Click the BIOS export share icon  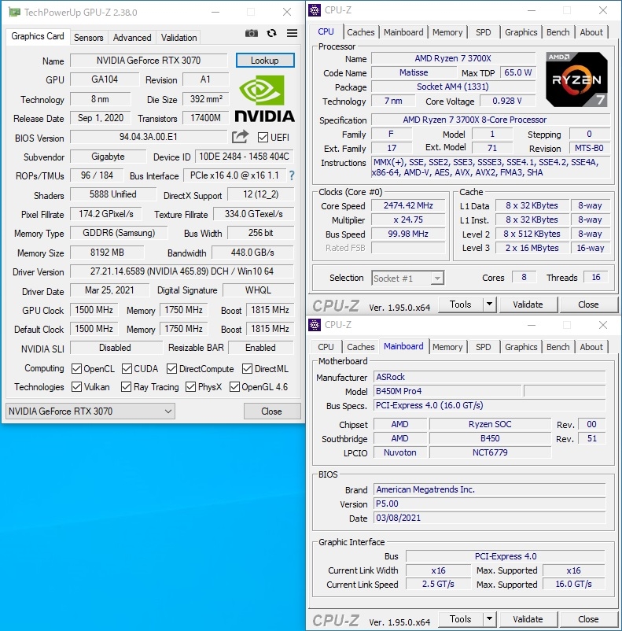click(240, 137)
